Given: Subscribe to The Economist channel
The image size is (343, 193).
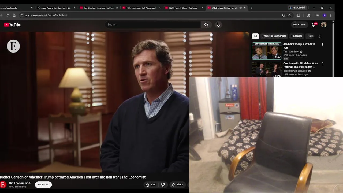Looking at the screenshot, I should [43, 185].
